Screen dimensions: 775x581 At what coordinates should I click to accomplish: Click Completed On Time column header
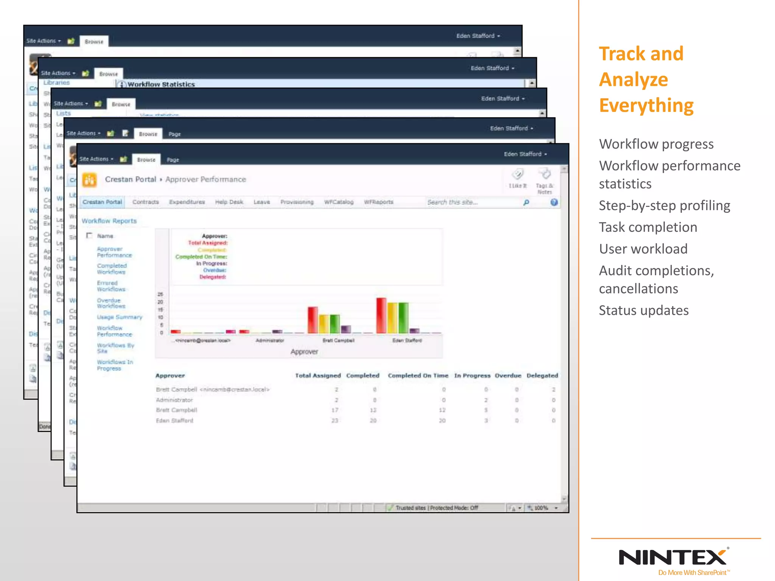click(418, 376)
